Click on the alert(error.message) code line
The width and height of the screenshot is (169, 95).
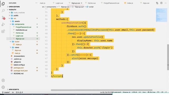point(85,58)
